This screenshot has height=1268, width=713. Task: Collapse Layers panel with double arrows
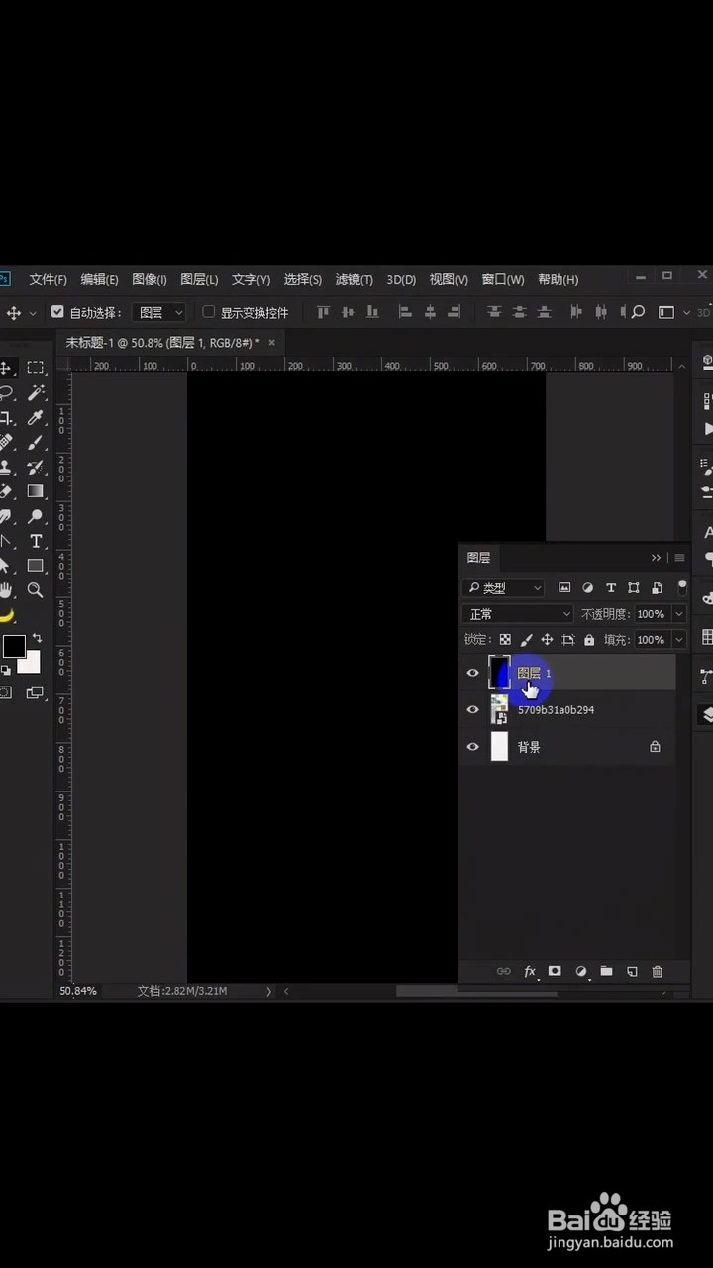(x=656, y=558)
